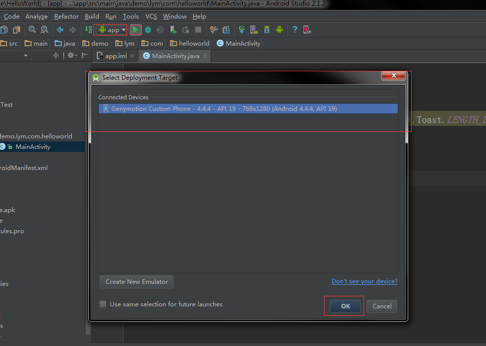Screen dimensions: 486x346
Task: Click Scroll from Source icon in project panel
Action: click(x=56, y=56)
